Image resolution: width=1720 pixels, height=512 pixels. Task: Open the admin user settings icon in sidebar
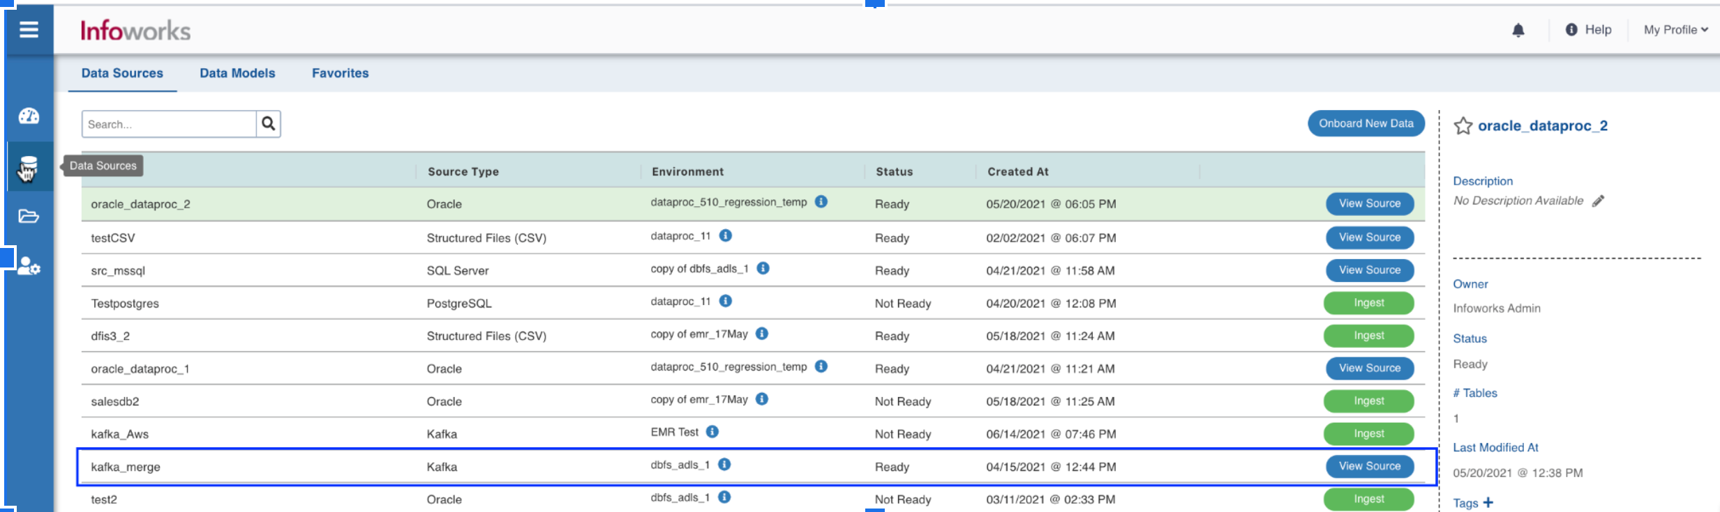29,266
